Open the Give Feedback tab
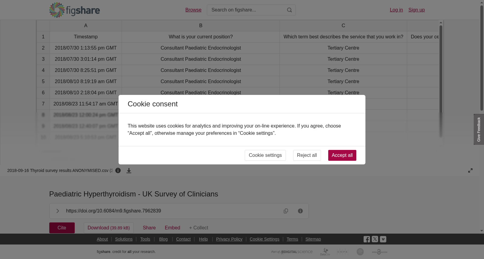Image resolution: width=484 pixels, height=259 pixels. pos(479,129)
